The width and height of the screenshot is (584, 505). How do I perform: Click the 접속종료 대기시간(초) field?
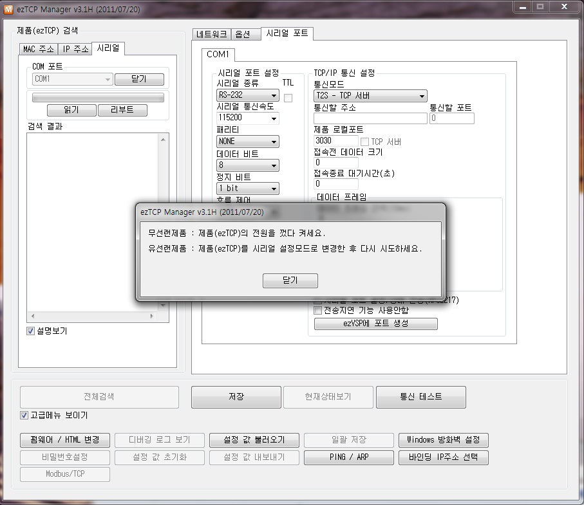click(336, 183)
